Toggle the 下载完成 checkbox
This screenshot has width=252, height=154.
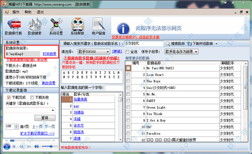coord(9,98)
